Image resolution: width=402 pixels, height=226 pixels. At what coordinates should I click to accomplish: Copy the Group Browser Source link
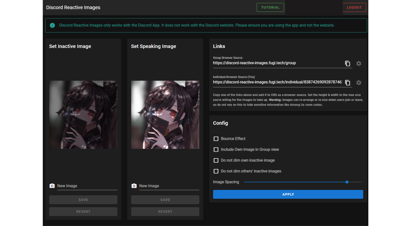pyautogui.click(x=347, y=64)
